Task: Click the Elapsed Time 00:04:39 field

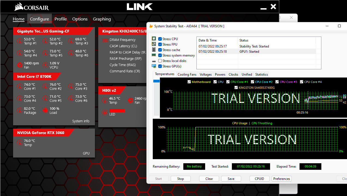Action: click(x=310, y=167)
